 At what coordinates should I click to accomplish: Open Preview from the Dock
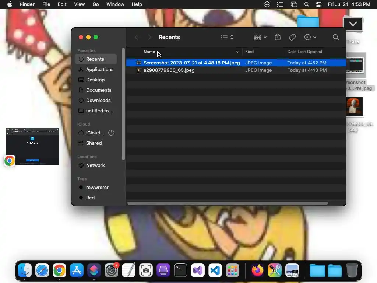[292, 270]
